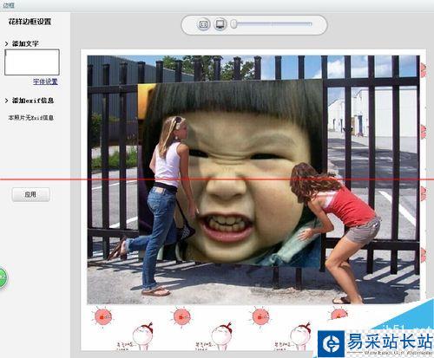The image size is (434, 358).
Task: Collapse the 添加exif信息 section arrow
Action: (7, 101)
